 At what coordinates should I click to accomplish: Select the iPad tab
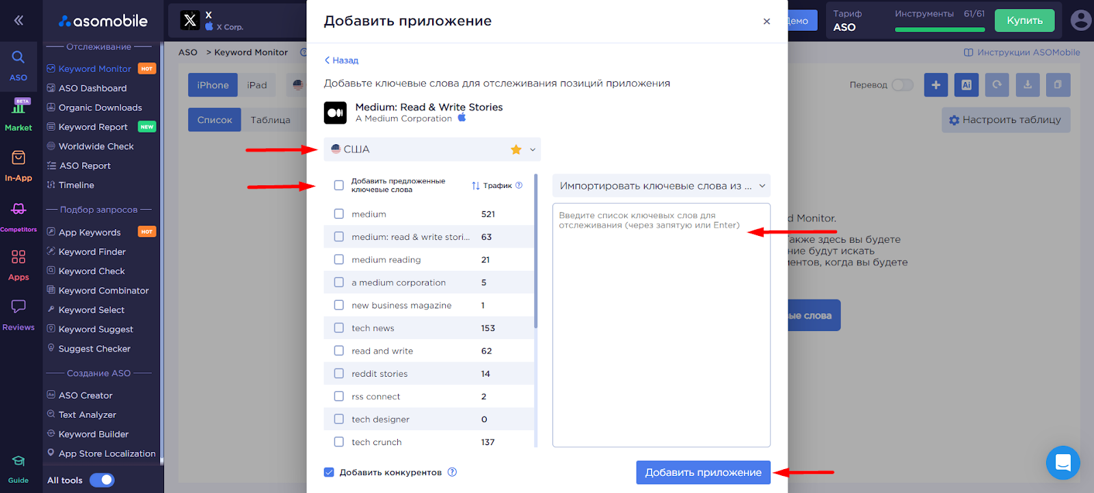coord(256,85)
